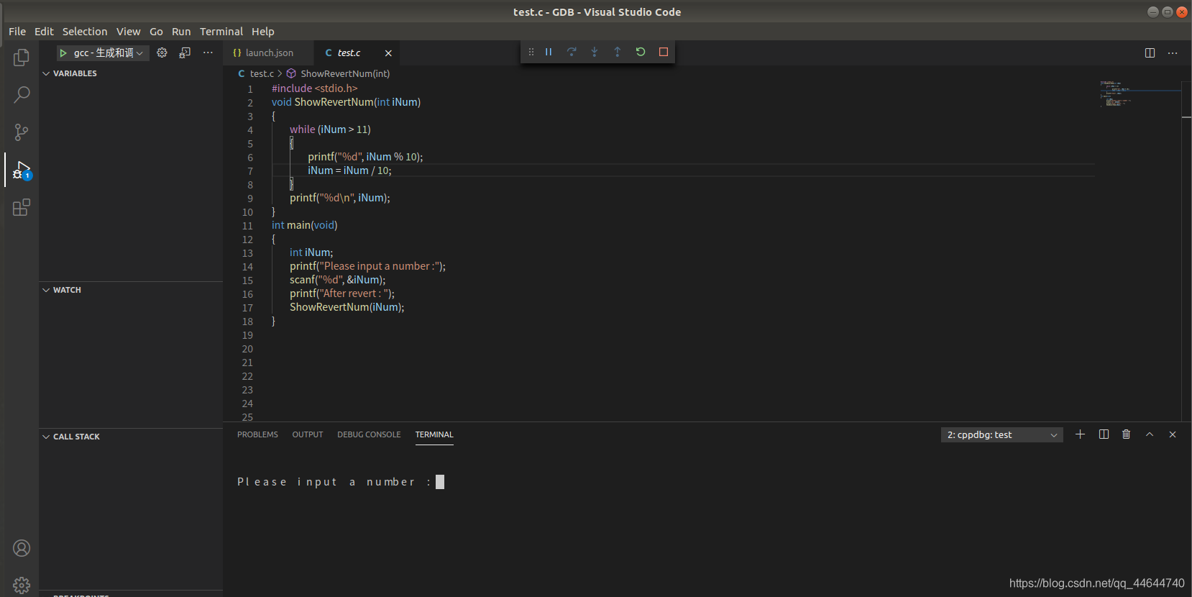Maximize the panel with up chevron
Viewport: 1192px width, 597px height.
[x=1150, y=434]
